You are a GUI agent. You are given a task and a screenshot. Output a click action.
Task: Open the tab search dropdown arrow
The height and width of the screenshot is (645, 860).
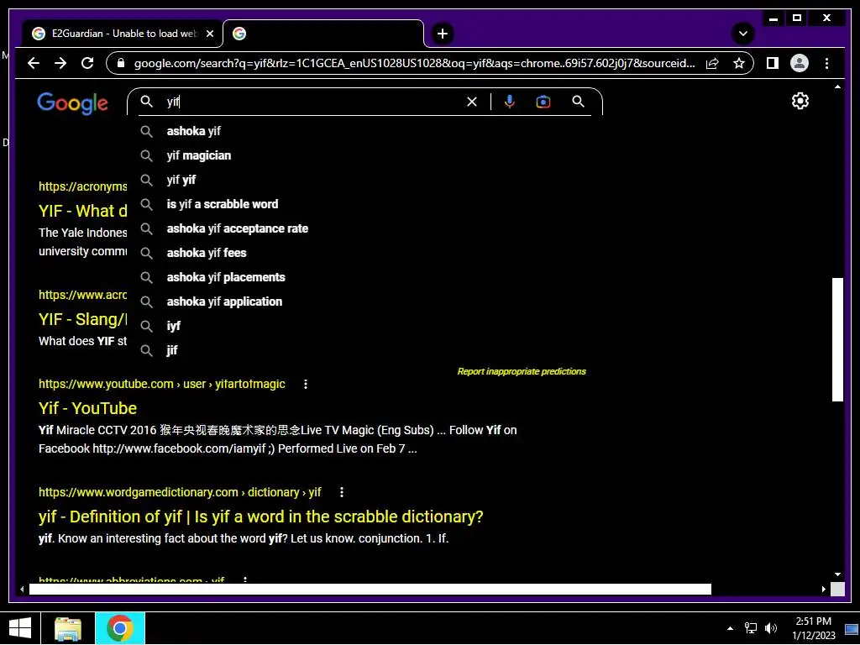tap(742, 34)
